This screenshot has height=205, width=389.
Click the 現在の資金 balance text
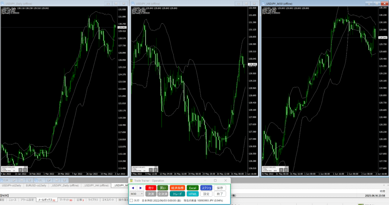(x=203, y=200)
